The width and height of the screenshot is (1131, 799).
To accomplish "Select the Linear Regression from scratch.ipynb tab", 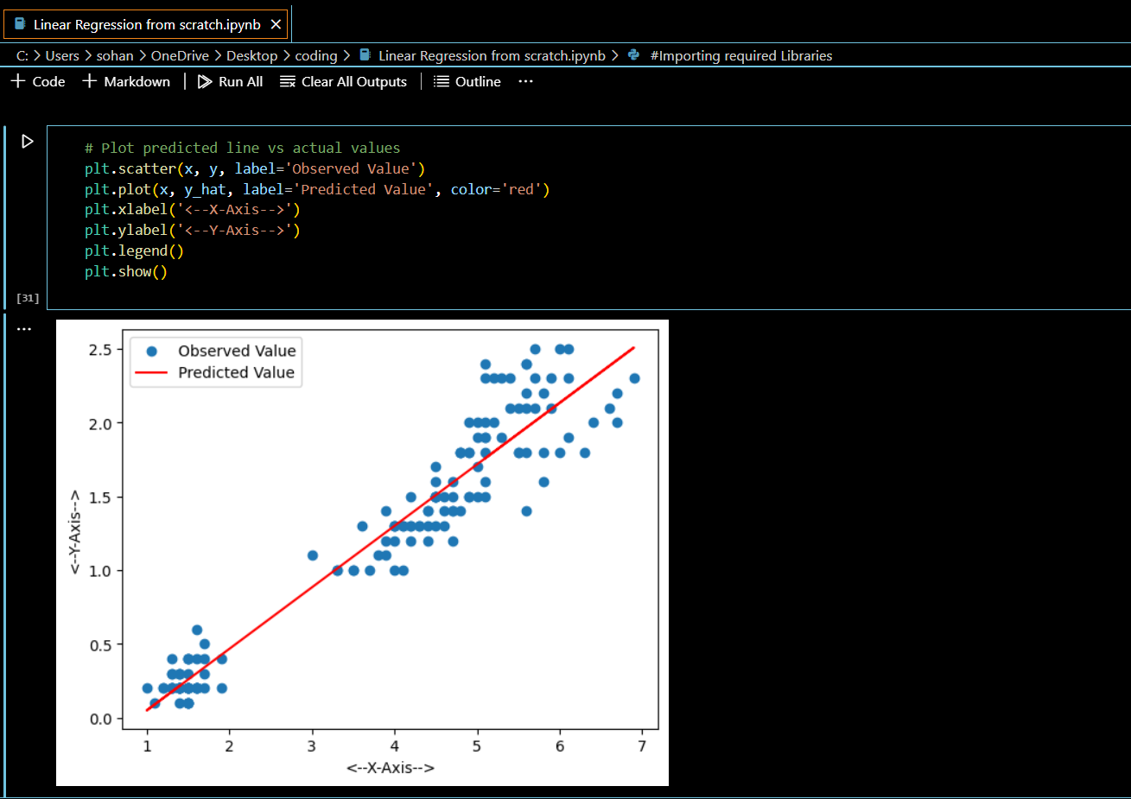I will coord(145,24).
